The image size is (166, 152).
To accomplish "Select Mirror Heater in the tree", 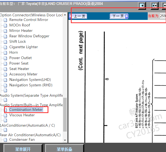I will point(21,31).
